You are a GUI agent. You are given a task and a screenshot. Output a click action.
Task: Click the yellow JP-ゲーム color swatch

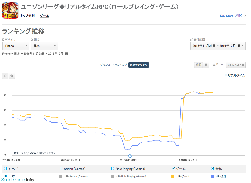click(x=173, y=176)
